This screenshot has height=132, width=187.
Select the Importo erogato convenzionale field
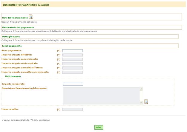(73, 59)
